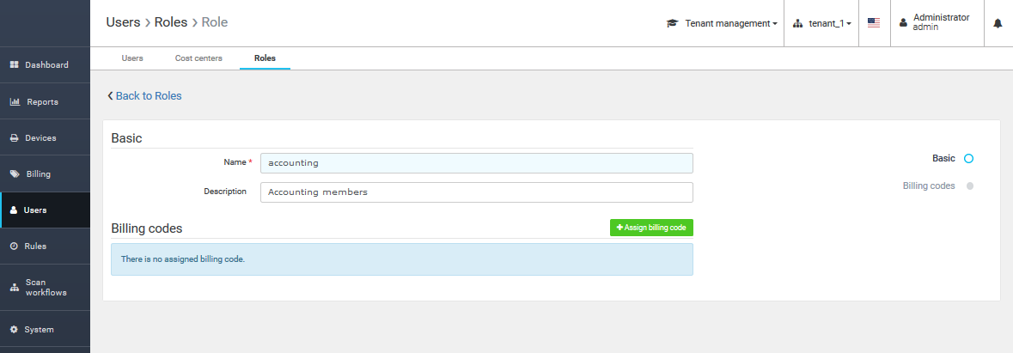Click the Reports bar chart icon
The image size is (1013, 353).
(15, 102)
